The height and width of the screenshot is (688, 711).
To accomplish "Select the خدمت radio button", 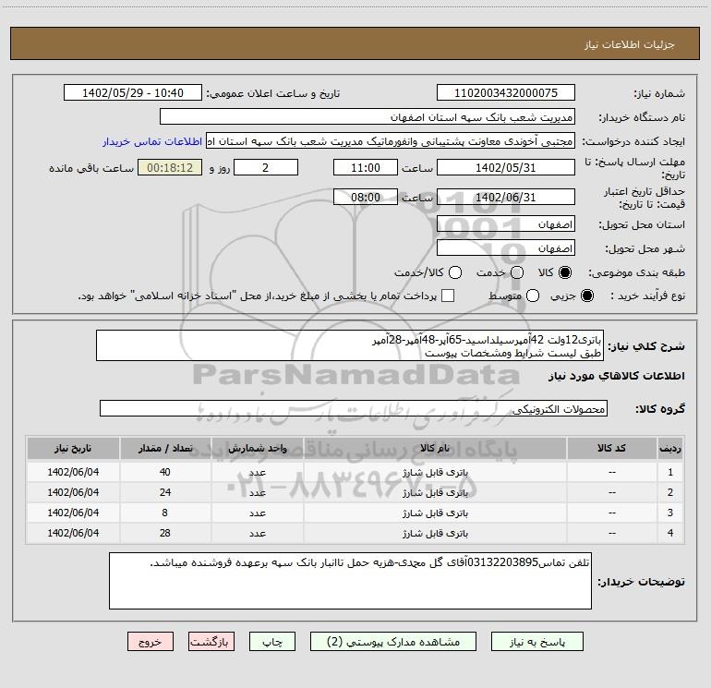I will click(516, 272).
